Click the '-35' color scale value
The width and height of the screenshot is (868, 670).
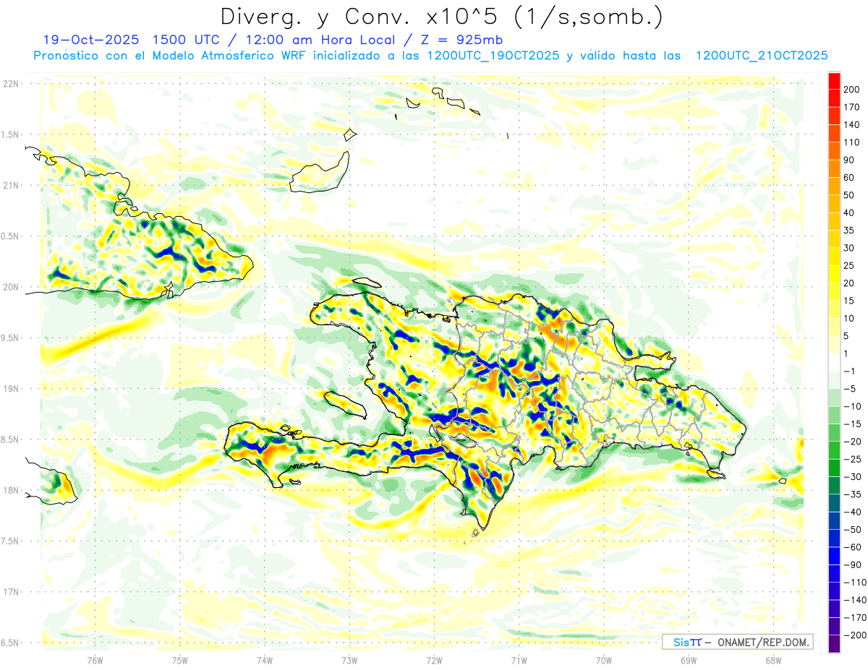point(853,494)
